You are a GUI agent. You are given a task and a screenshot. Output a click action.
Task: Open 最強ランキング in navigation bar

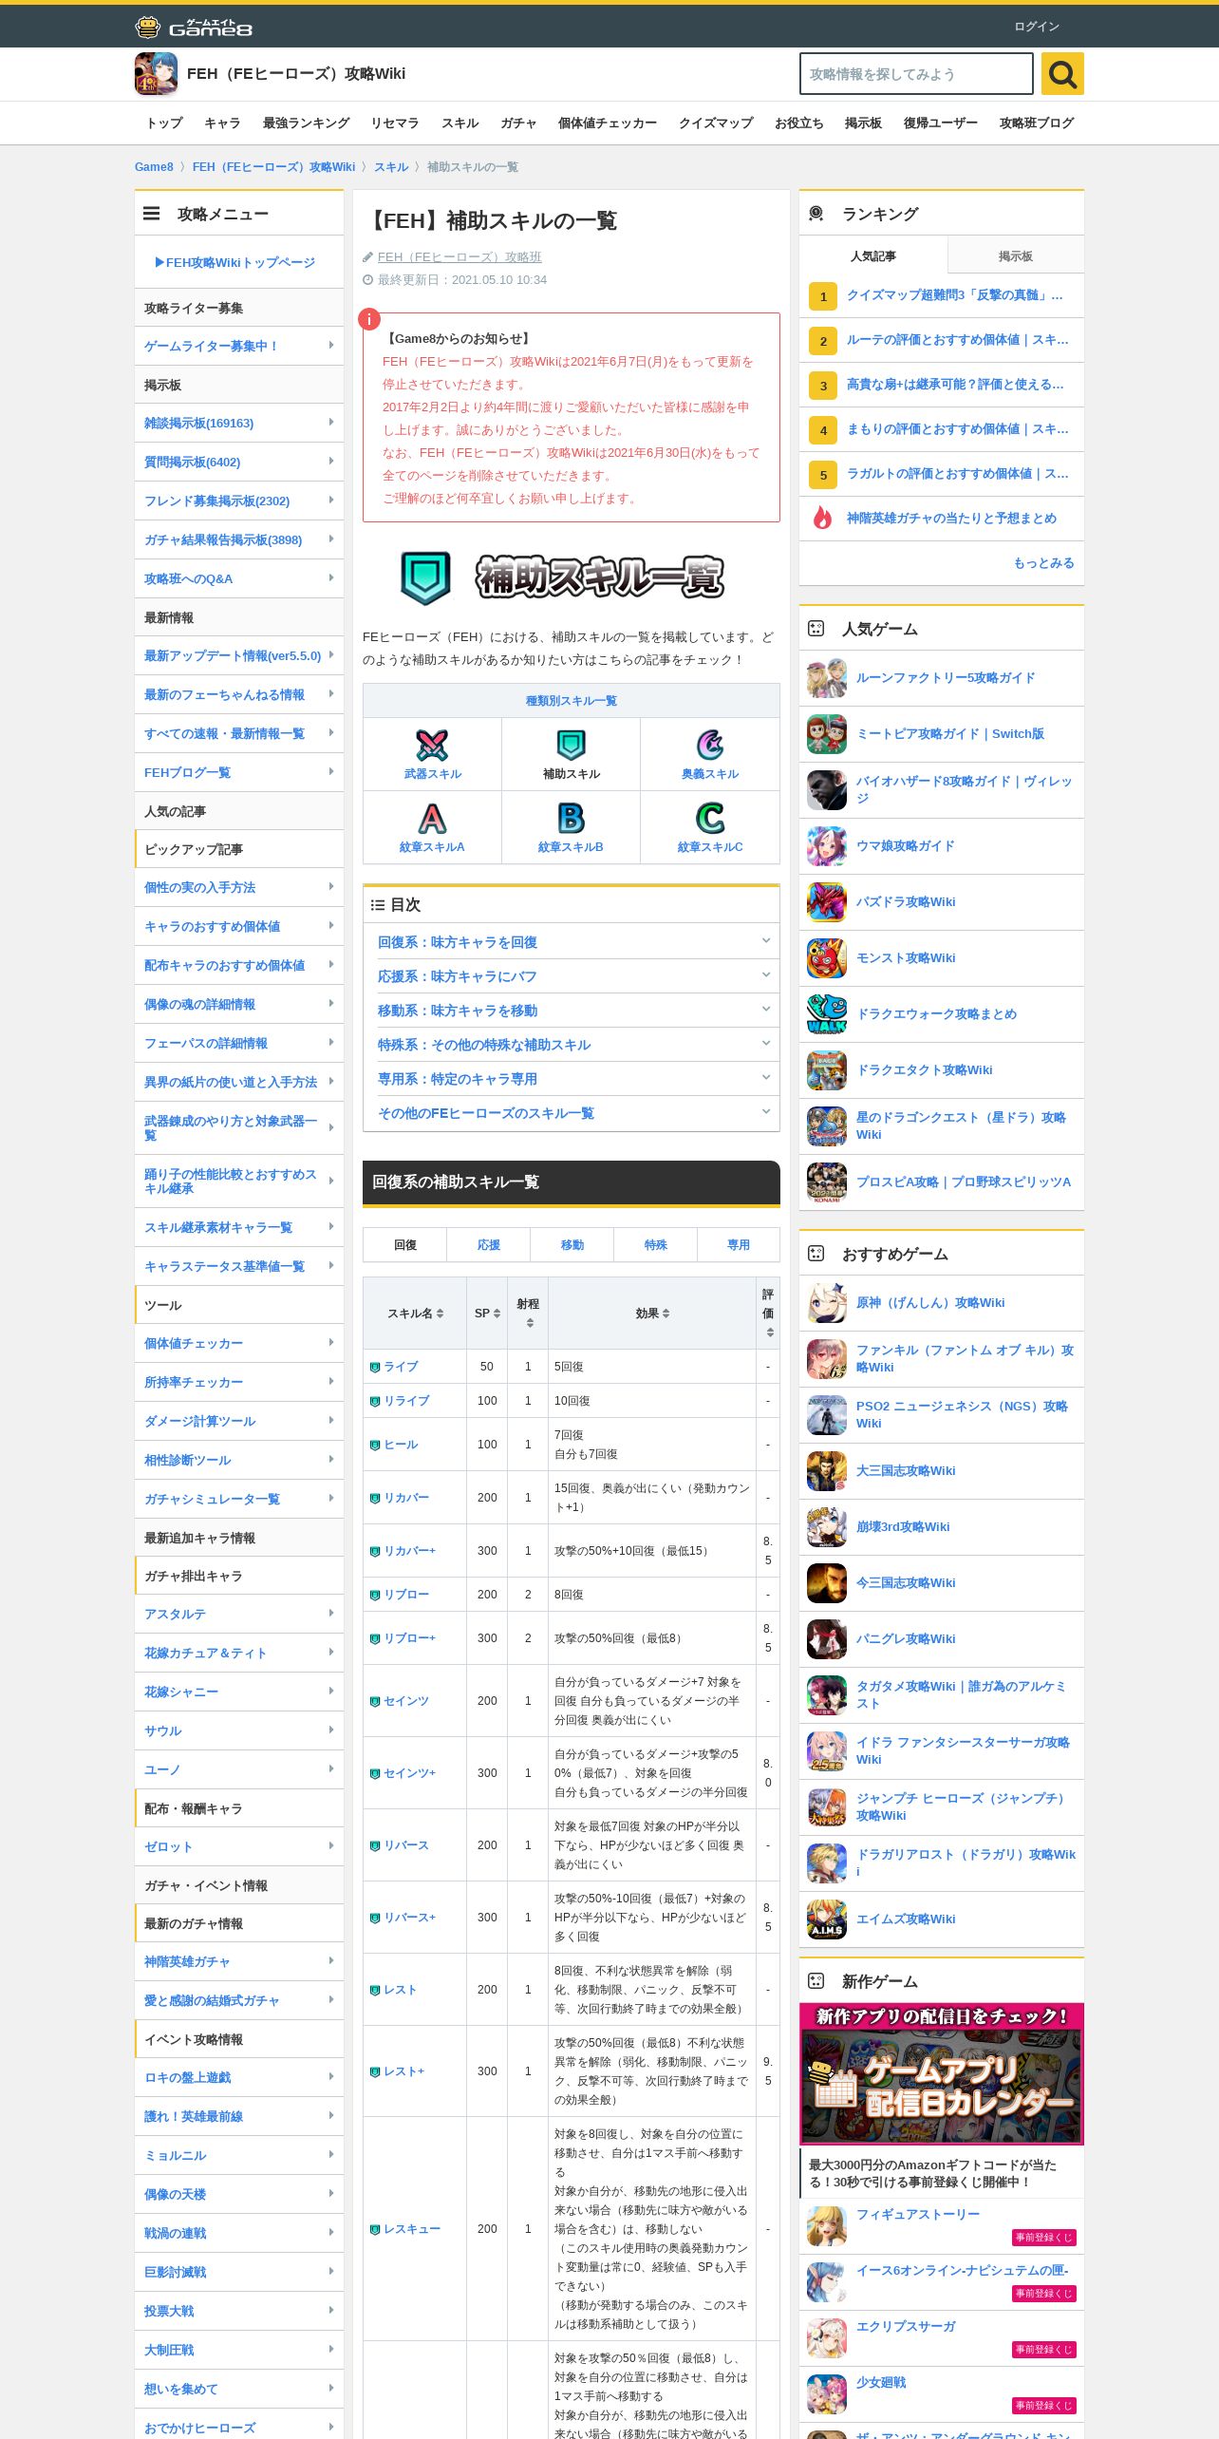point(306,123)
